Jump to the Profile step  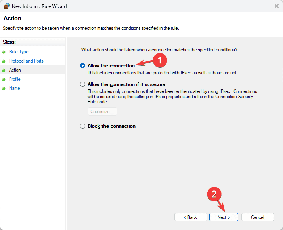tap(15, 79)
